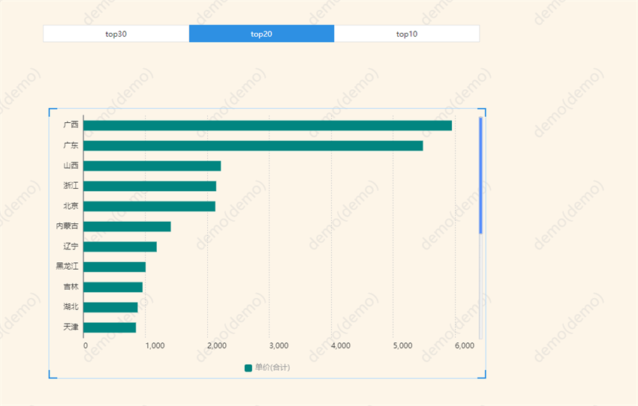The image size is (638, 406).
Task: Click the 黑龙江 category label on axis
Action: tap(67, 267)
